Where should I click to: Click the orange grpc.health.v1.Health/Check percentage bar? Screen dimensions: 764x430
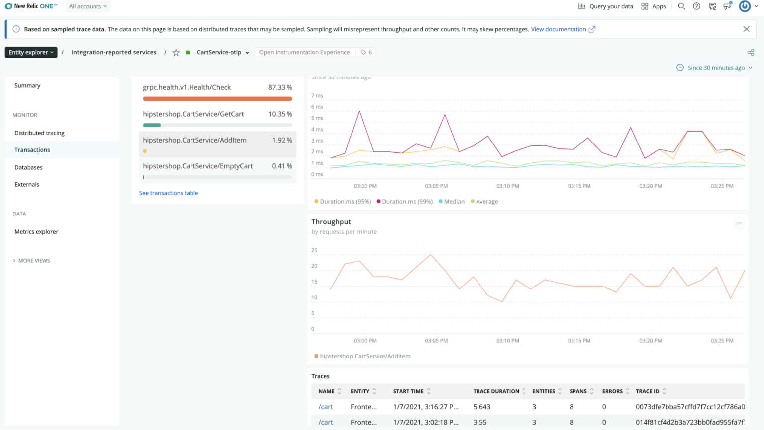pos(217,99)
